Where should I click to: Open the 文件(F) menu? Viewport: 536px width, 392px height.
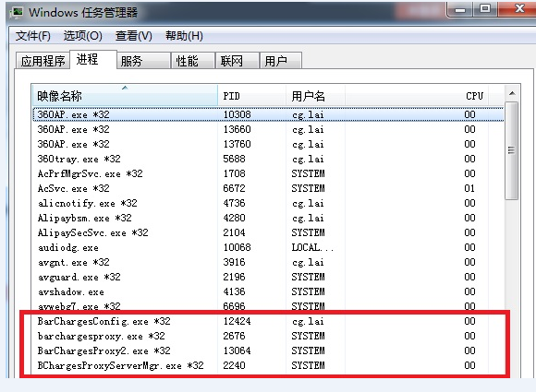[x=33, y=36]
